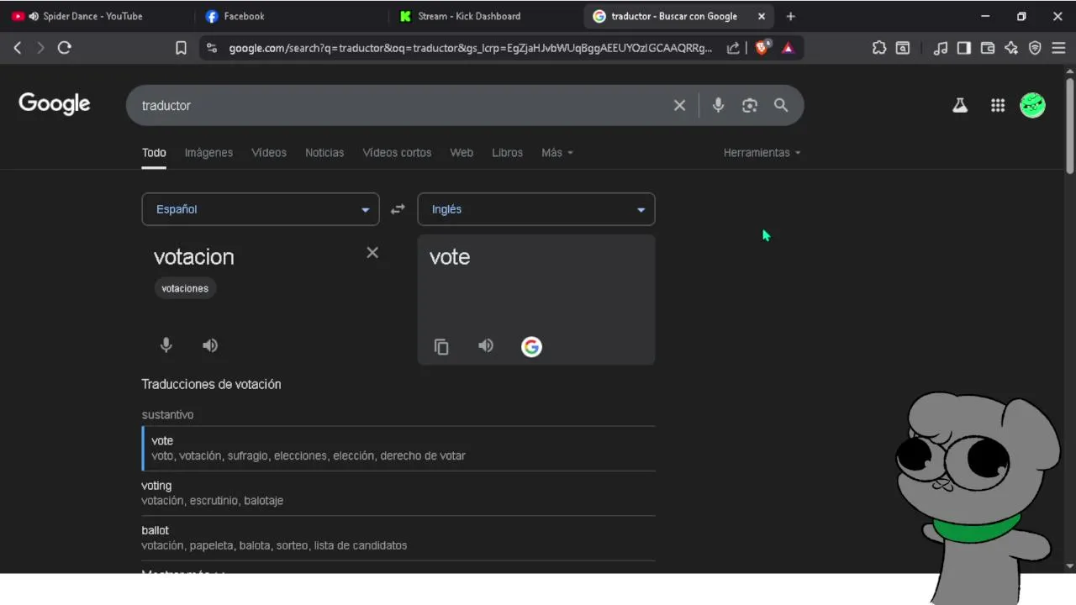Click the translated output text 'vote'

click(450, 257)
